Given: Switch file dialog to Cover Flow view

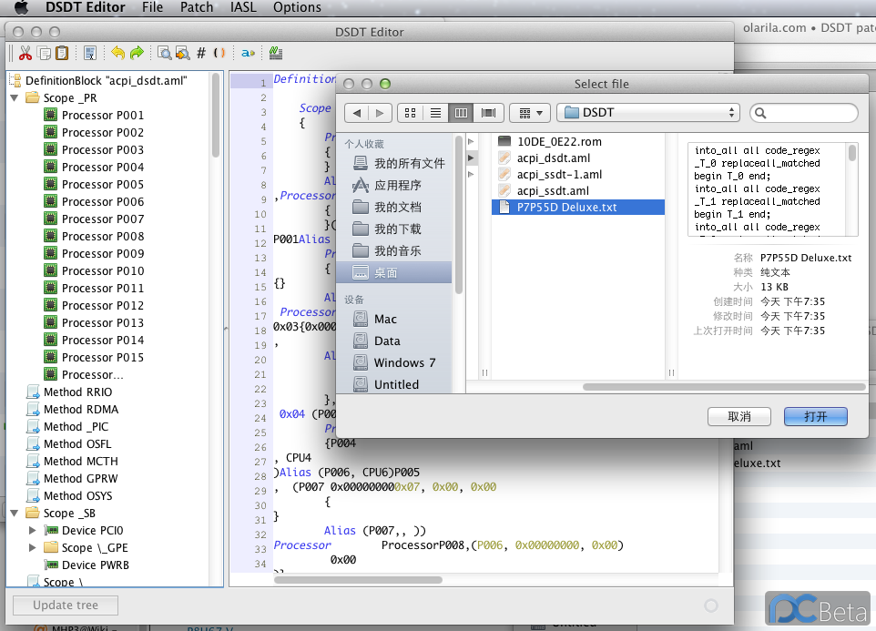Looking at the screenshot, I should click(x=488, y=113).
